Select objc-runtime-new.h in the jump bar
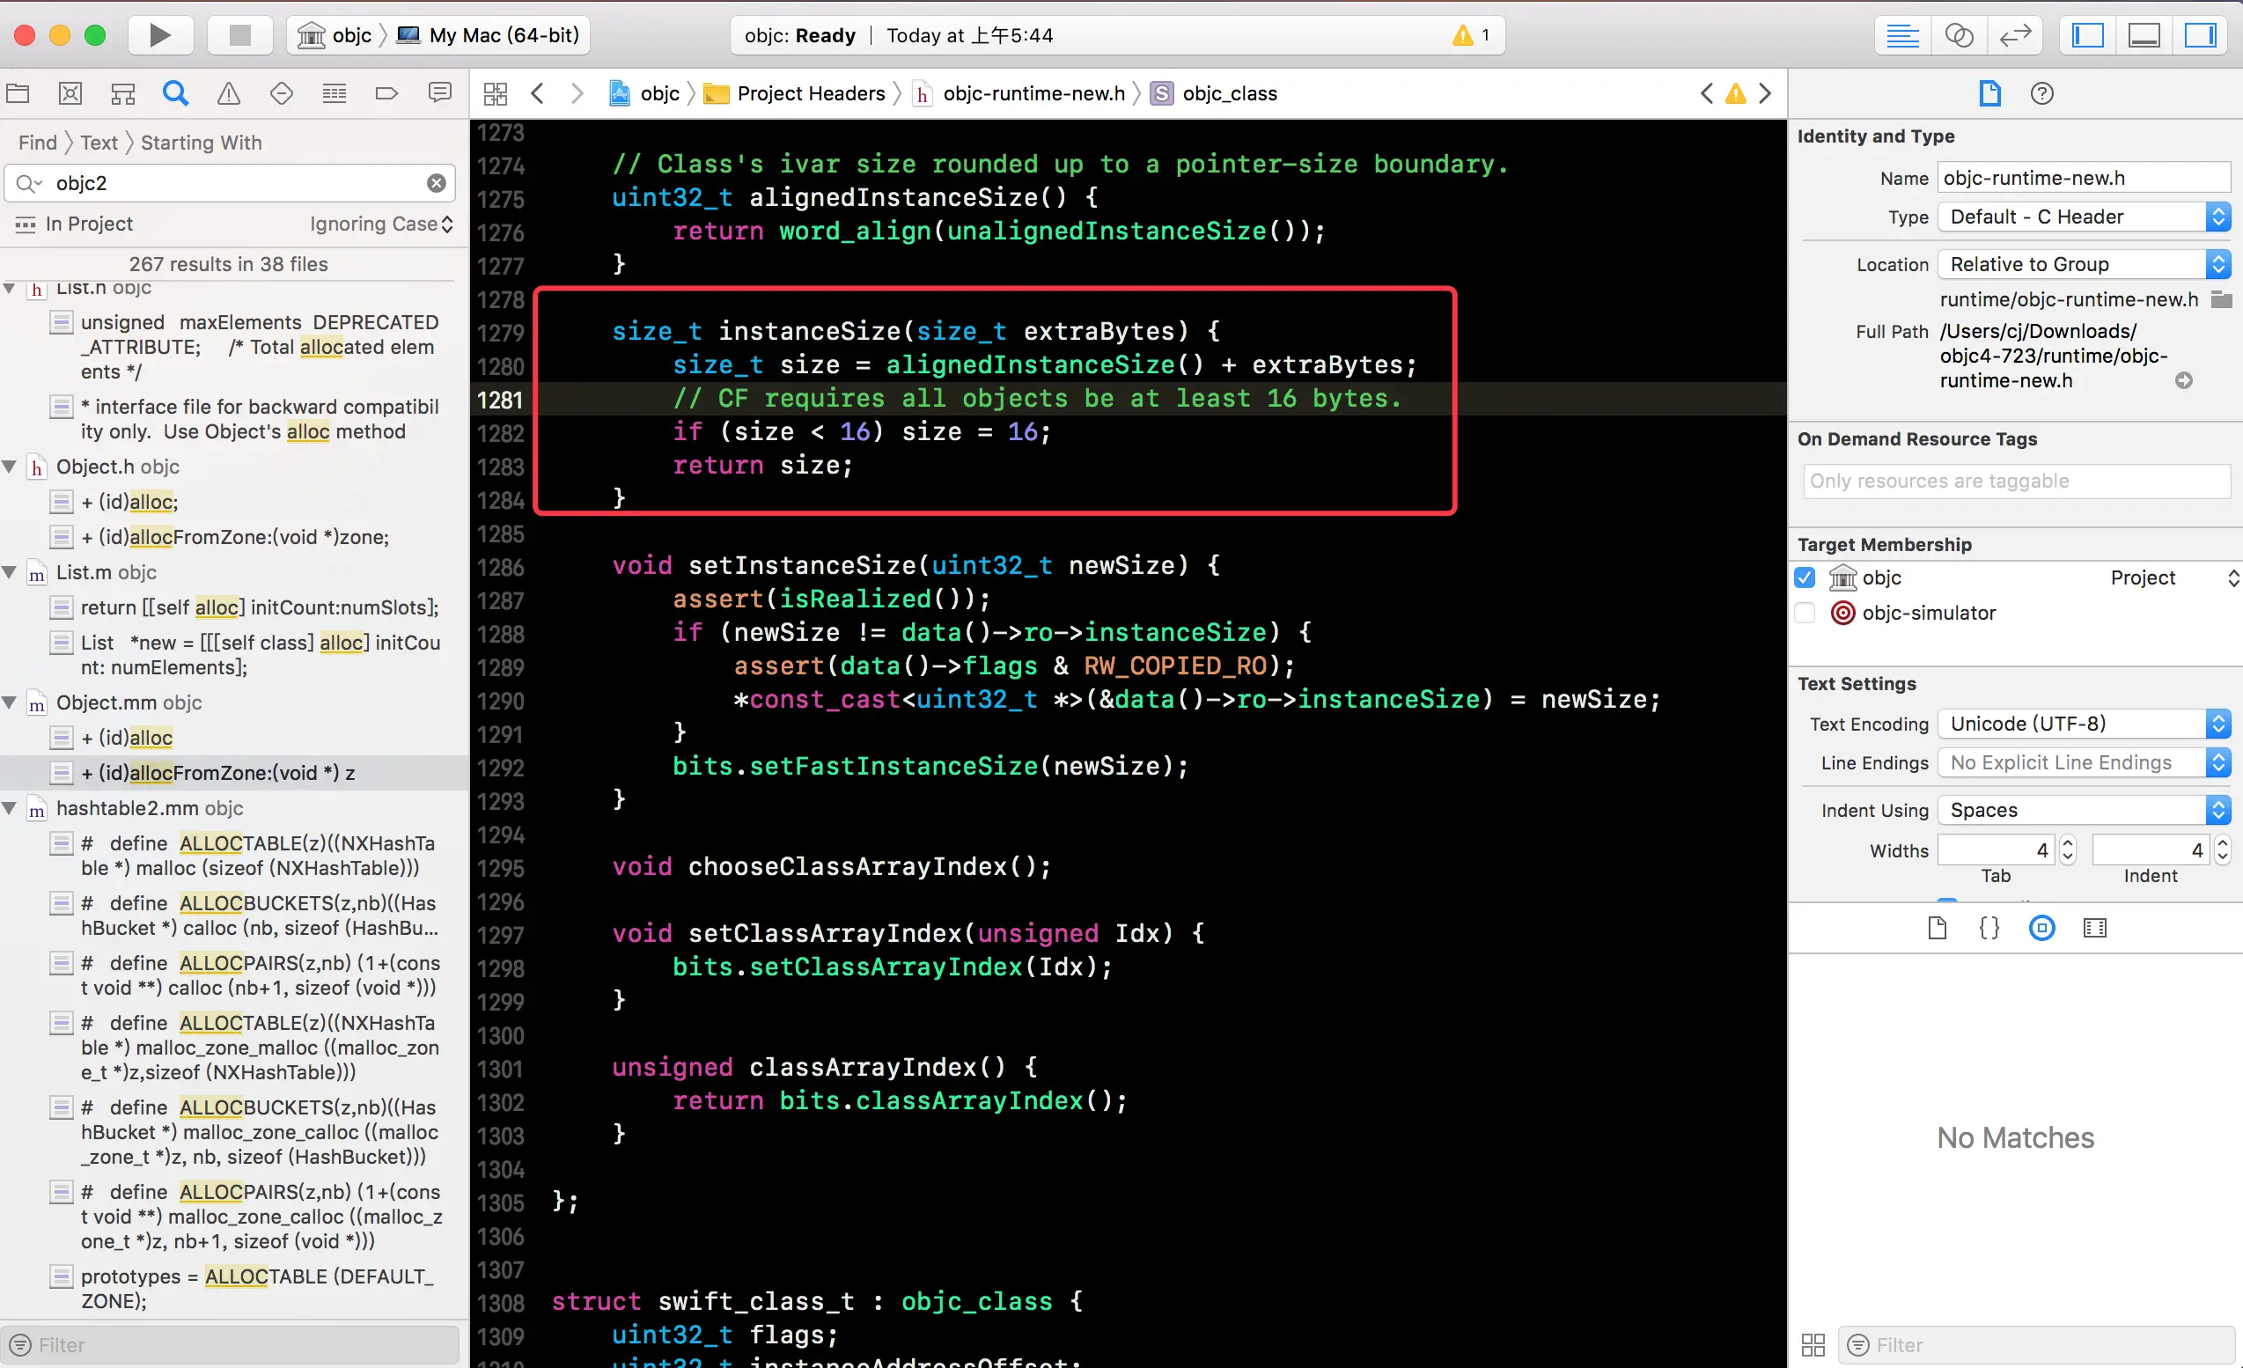 pos(1033,92)
